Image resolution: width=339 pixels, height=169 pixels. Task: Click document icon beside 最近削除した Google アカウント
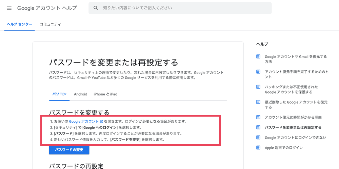[258, 102]
